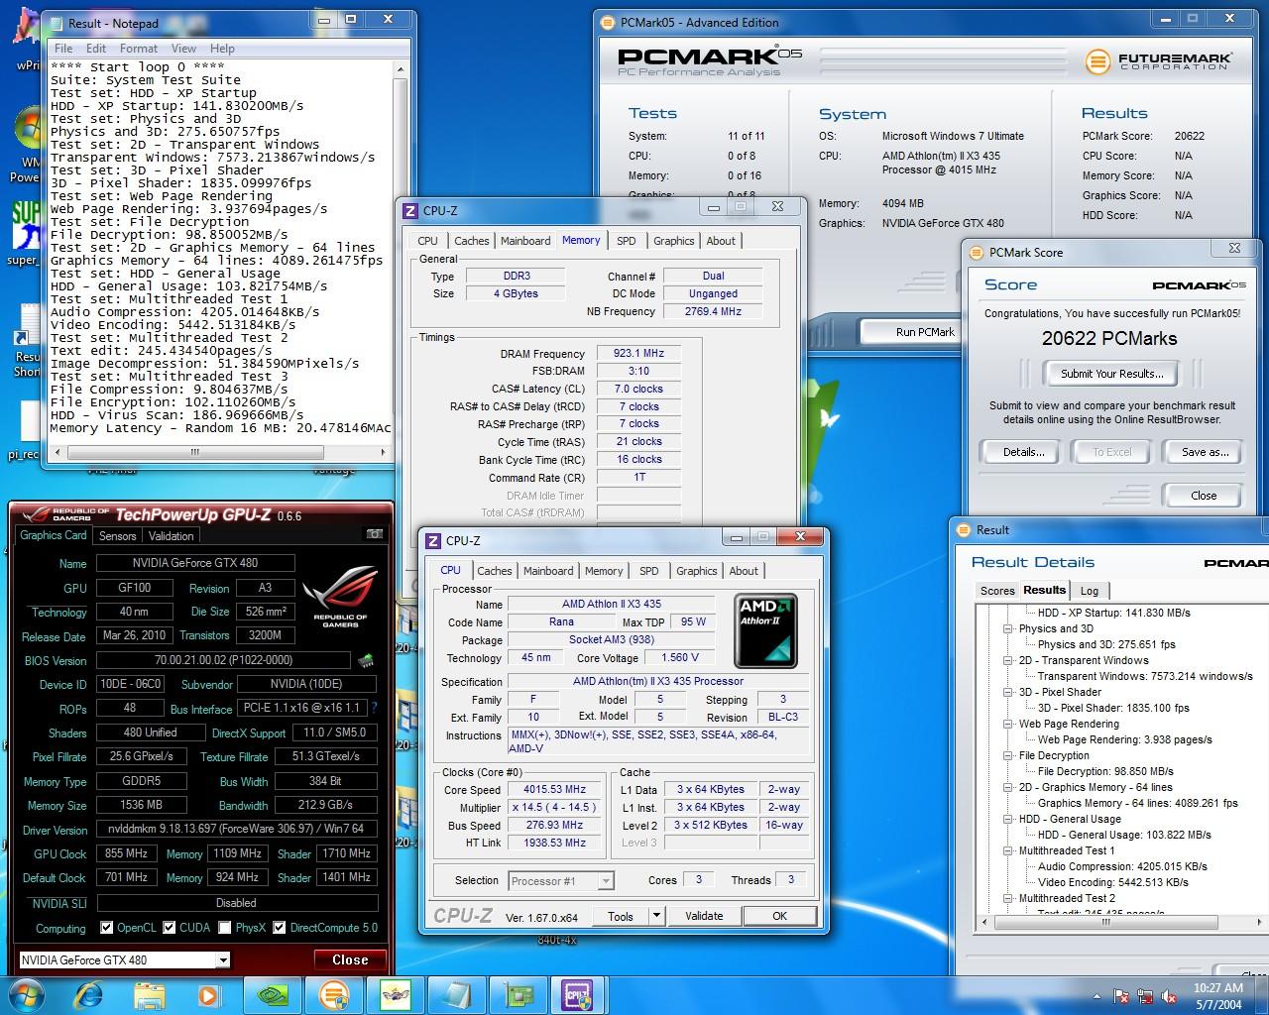Open the Windows Start menu orb
1269x1015 pixels.
point(26,994)
